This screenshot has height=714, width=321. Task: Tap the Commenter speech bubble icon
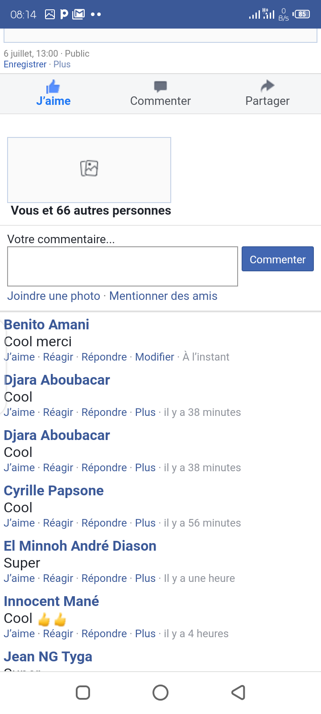(160, 86)
